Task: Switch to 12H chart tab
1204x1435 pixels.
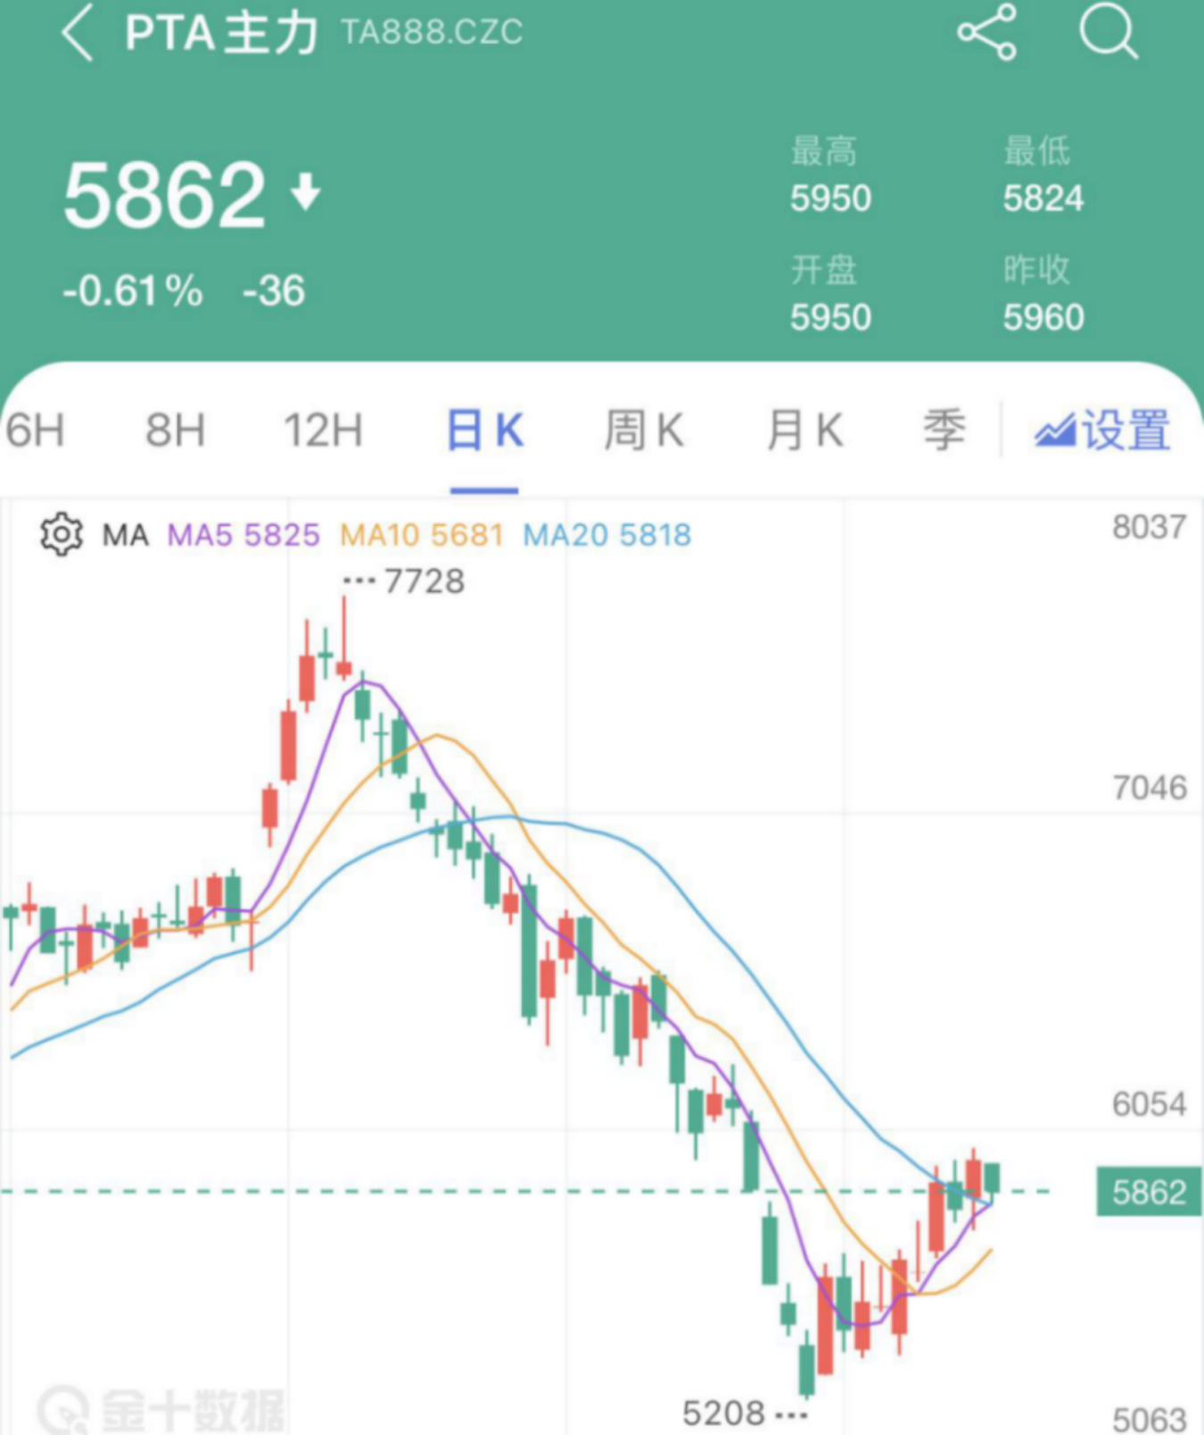Action: click(323, 431)
